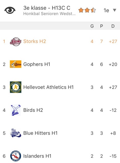Select Birds H2 team name
The width and height of the screenshot is (120, 163).
click(x=33, y=110)
